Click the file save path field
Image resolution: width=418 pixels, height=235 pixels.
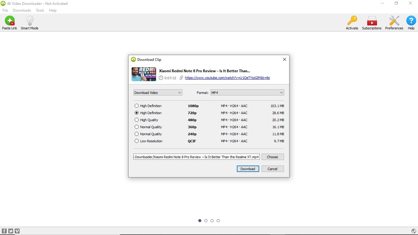click(197, 157)
